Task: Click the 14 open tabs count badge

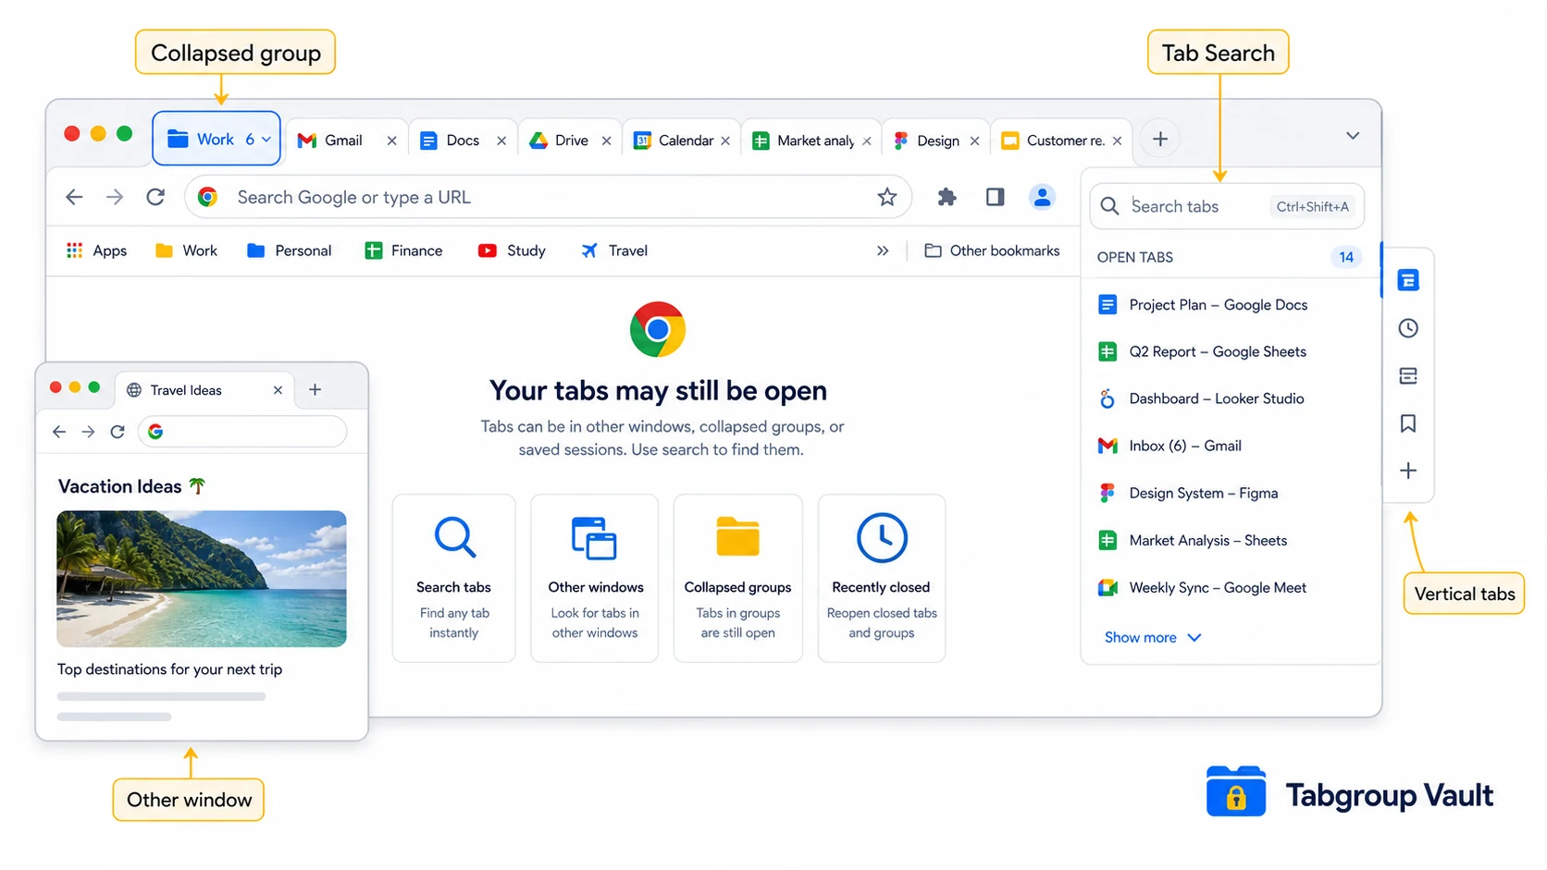Action: pos(1346,257)
